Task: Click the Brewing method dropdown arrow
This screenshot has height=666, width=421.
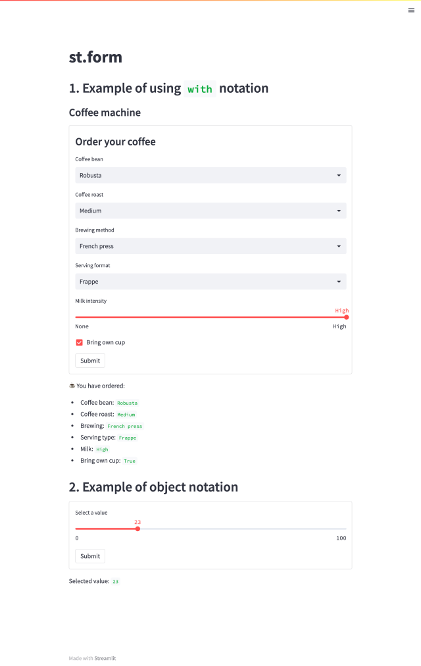Action: point(339,247)
